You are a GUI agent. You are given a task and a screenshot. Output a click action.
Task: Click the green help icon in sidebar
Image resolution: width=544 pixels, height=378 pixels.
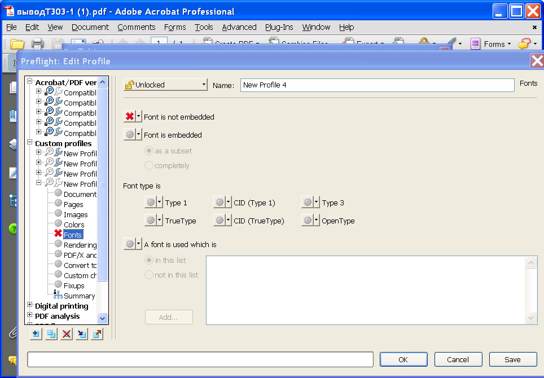(x=13, y=228)
